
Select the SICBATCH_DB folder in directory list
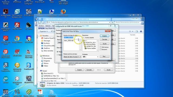[90, 46]
